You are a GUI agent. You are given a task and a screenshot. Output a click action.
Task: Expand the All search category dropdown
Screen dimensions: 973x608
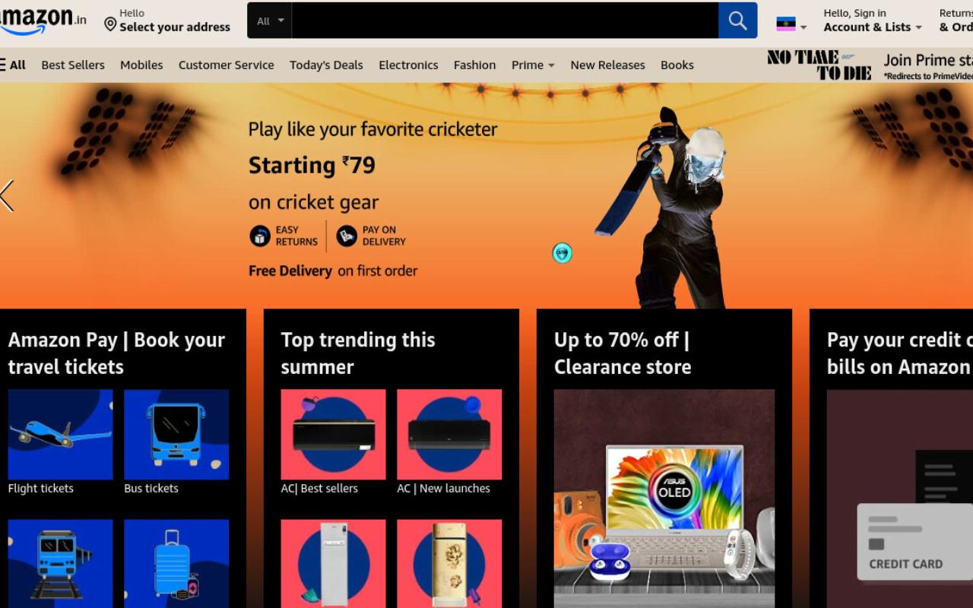[270, 21]
